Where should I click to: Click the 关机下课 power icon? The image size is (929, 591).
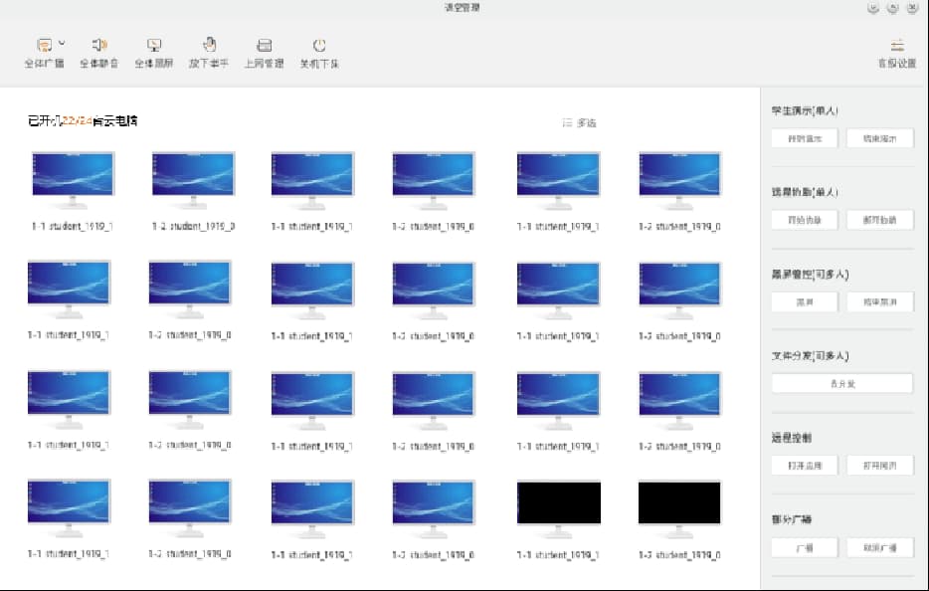point(319,45)
